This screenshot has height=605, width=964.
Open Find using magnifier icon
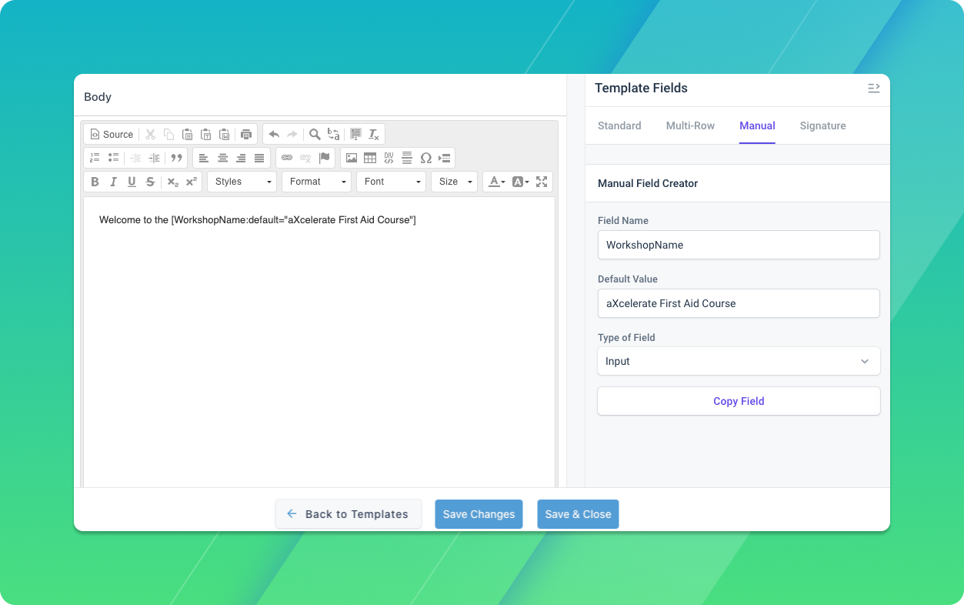[315, 134]
